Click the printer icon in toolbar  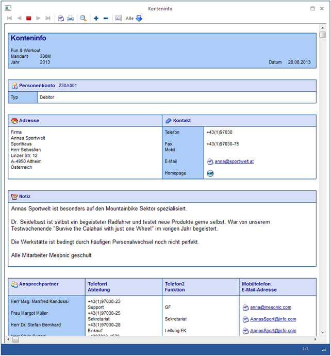70,18
